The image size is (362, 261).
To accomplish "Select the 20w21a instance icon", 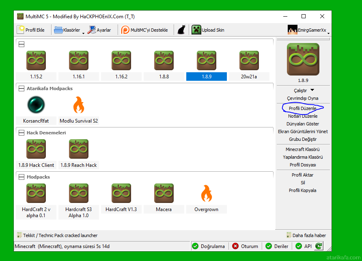I will [249, 60].
